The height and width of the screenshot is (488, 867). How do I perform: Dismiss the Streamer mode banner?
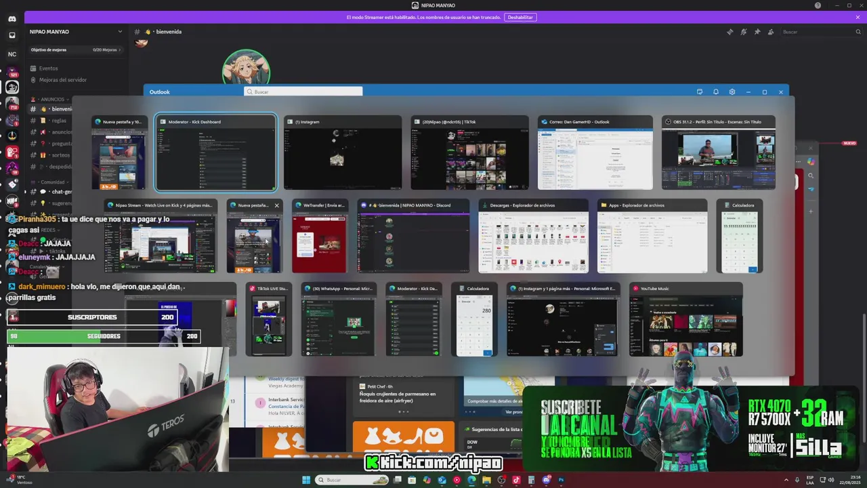tap(858, 17)
